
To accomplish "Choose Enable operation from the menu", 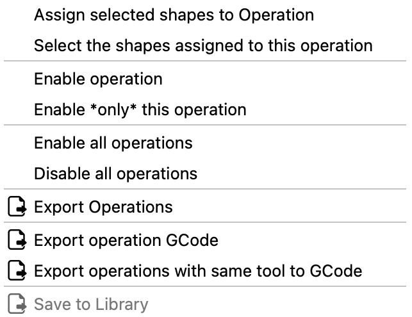I will click(98, 79).
